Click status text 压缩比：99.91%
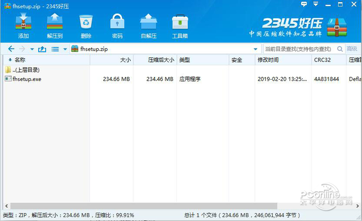 coord(114,215)
